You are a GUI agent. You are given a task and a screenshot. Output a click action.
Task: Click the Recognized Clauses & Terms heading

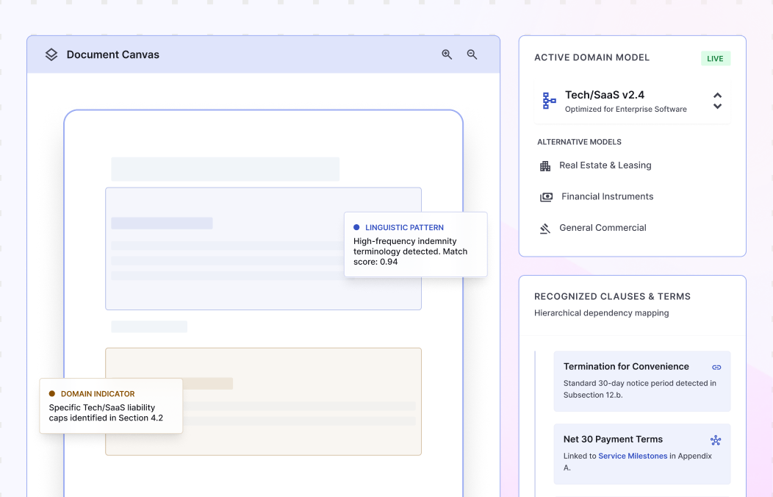[612, 296]
